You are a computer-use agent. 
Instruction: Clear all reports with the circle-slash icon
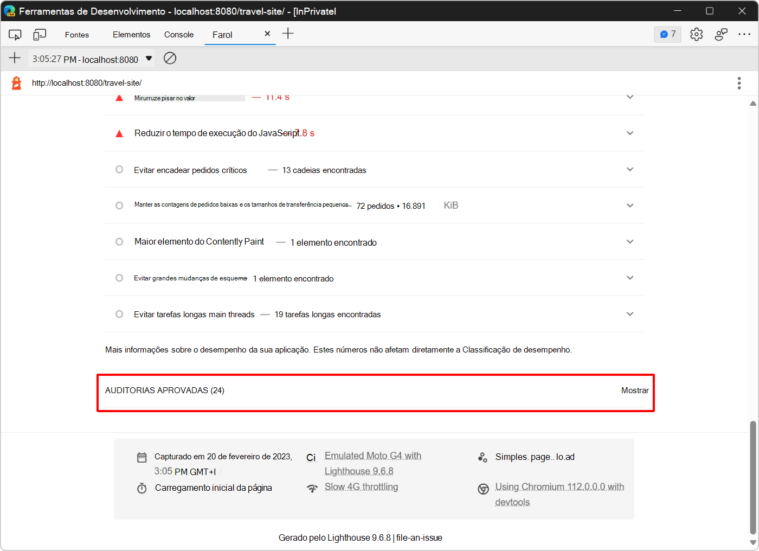[170, 58]
